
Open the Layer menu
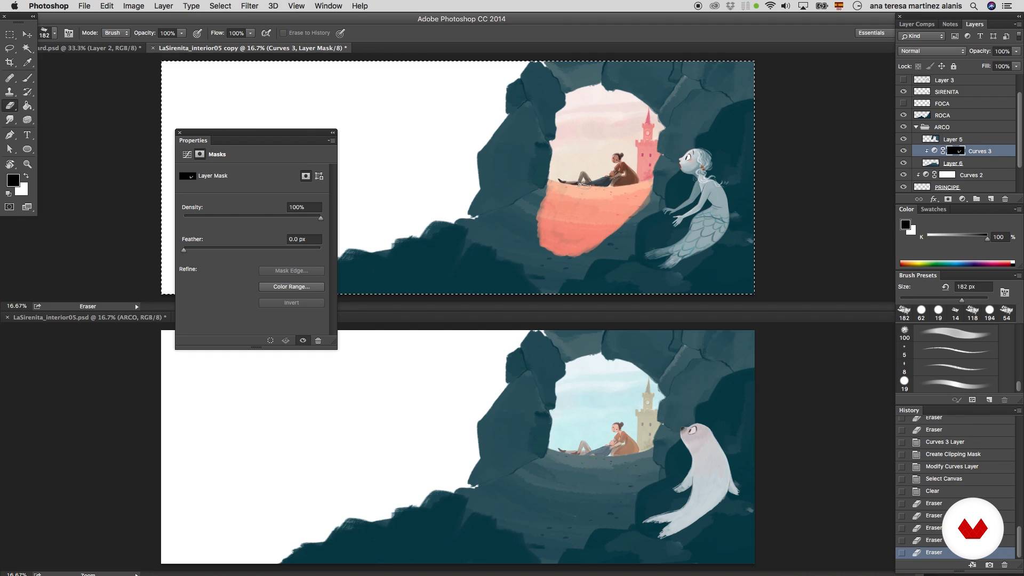(163, 6)
